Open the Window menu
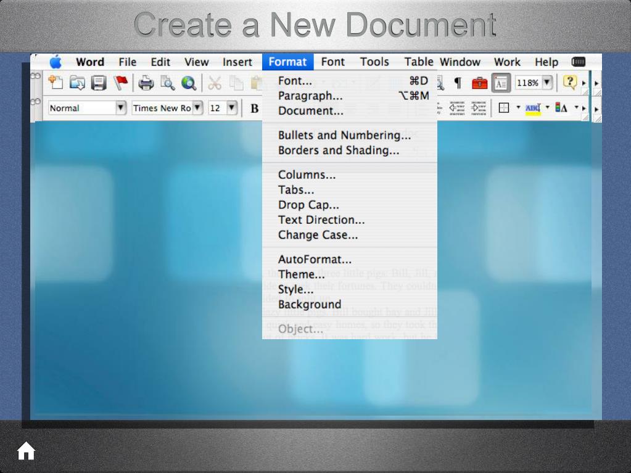Viewport: 631px width, 473px height. pyautogui.click(x=460, y=62)
